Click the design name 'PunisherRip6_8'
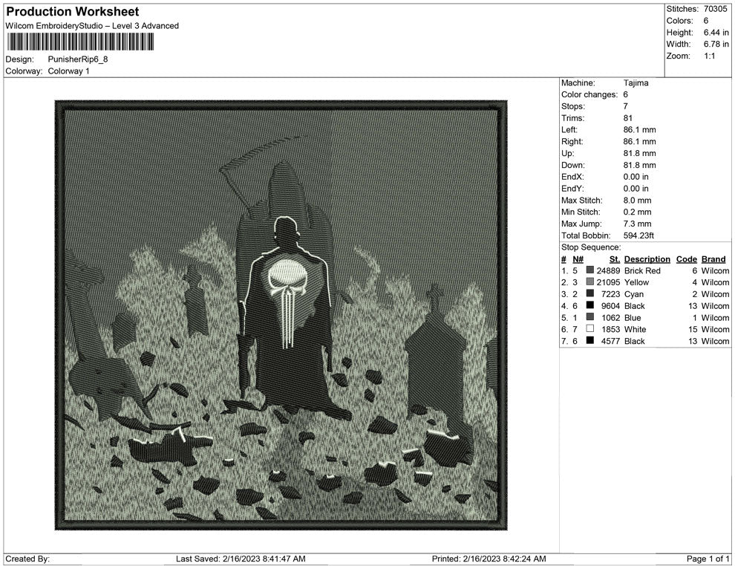Screen dimensions: 735x566 tap(78, 59)
